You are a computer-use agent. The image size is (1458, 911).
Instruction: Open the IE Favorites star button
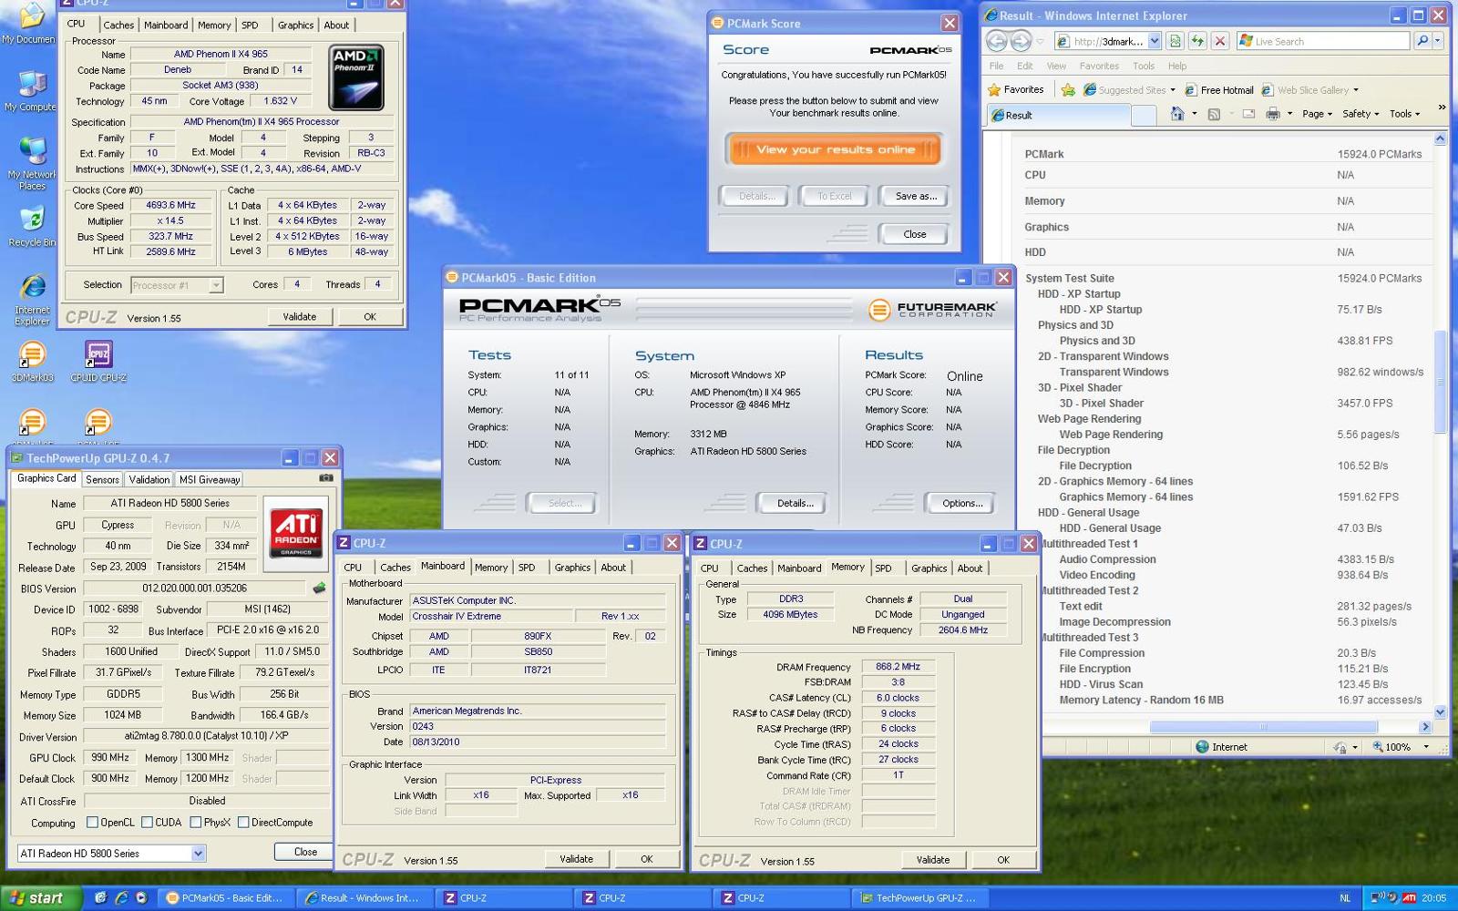click(1015, 89)
